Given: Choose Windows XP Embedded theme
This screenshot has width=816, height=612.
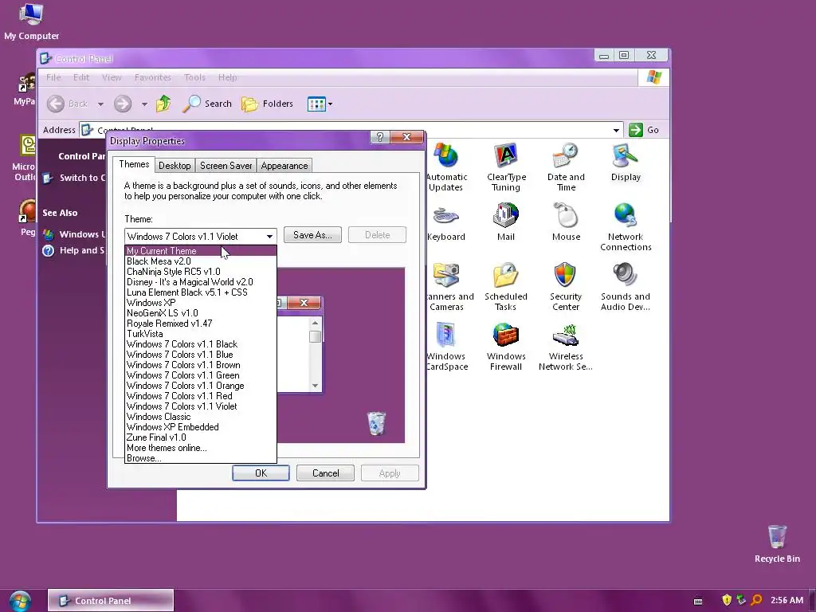Looking at the screenshot, I should tap(200, 427).
